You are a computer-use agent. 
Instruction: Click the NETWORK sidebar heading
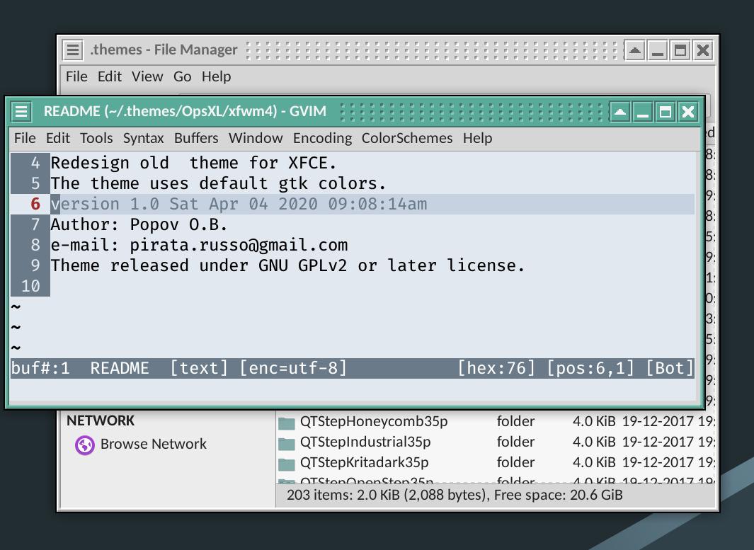tap(101, 420)
